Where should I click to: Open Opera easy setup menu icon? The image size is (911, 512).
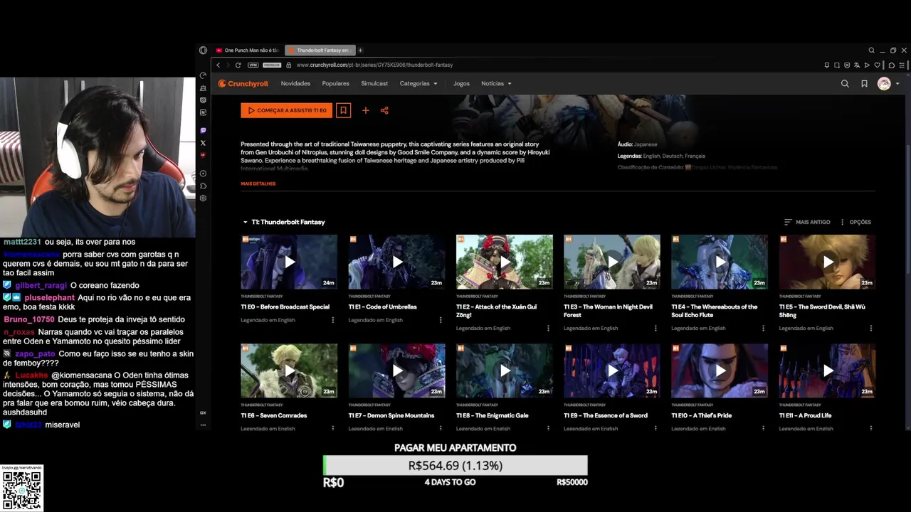point(902,65)
